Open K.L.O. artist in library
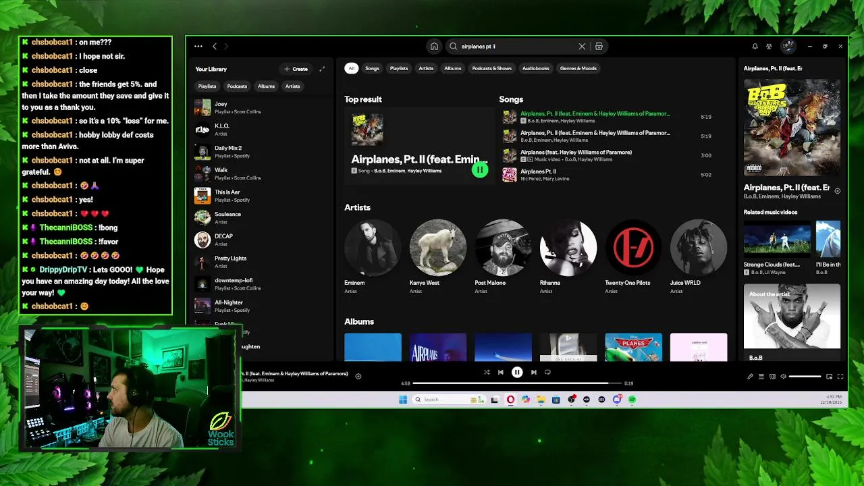The image size is (864, 486). pos(260,130)
